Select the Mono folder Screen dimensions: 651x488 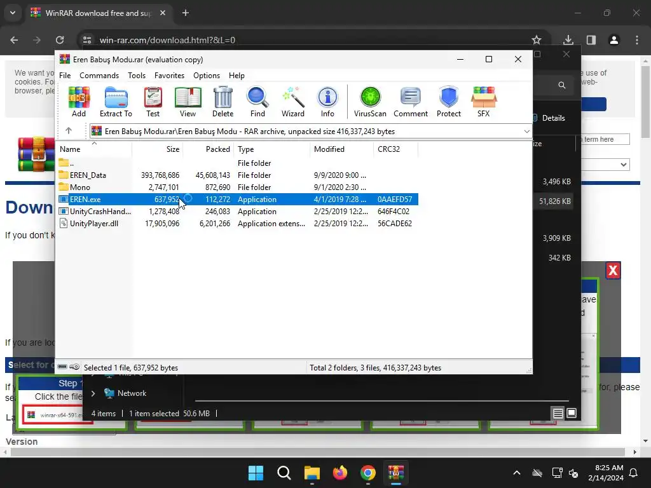click(237, 187)
